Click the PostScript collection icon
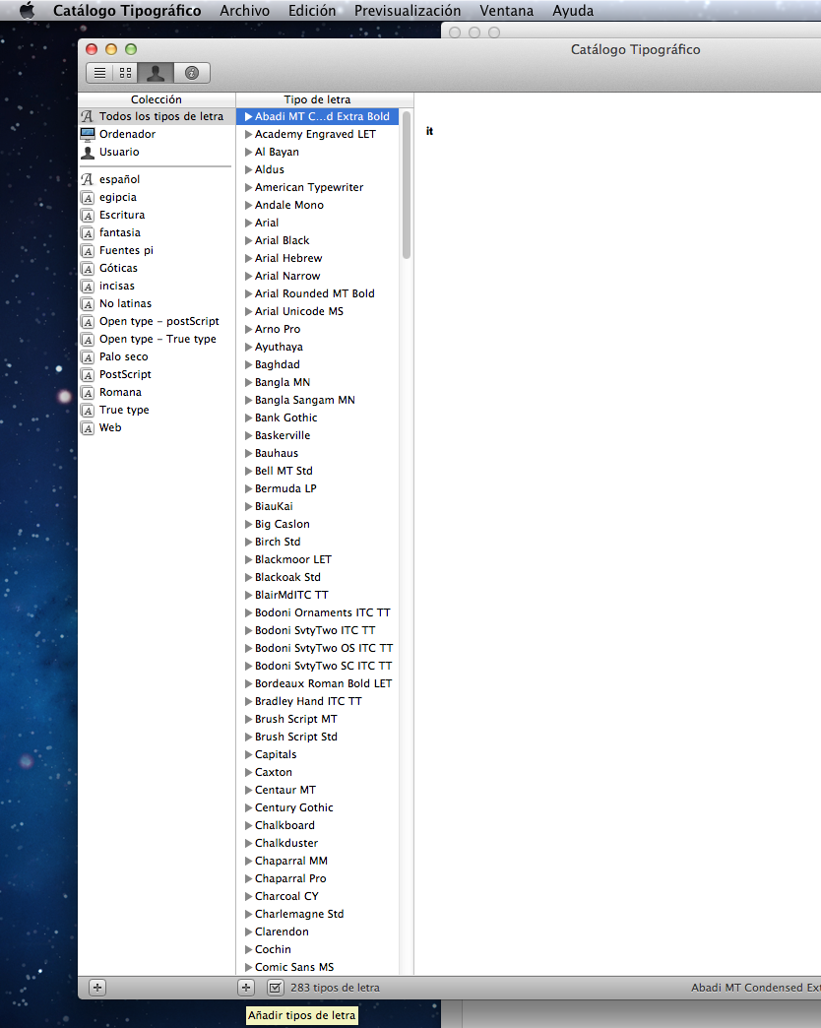Viewport: 821px width, 1028px height. (88, 374)
